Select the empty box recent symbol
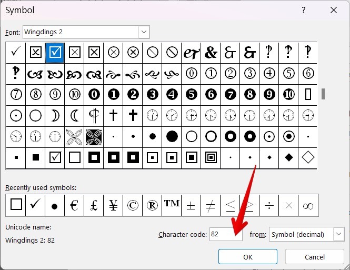The width and height of the screenshot is (350, 270). coord(16,205)
